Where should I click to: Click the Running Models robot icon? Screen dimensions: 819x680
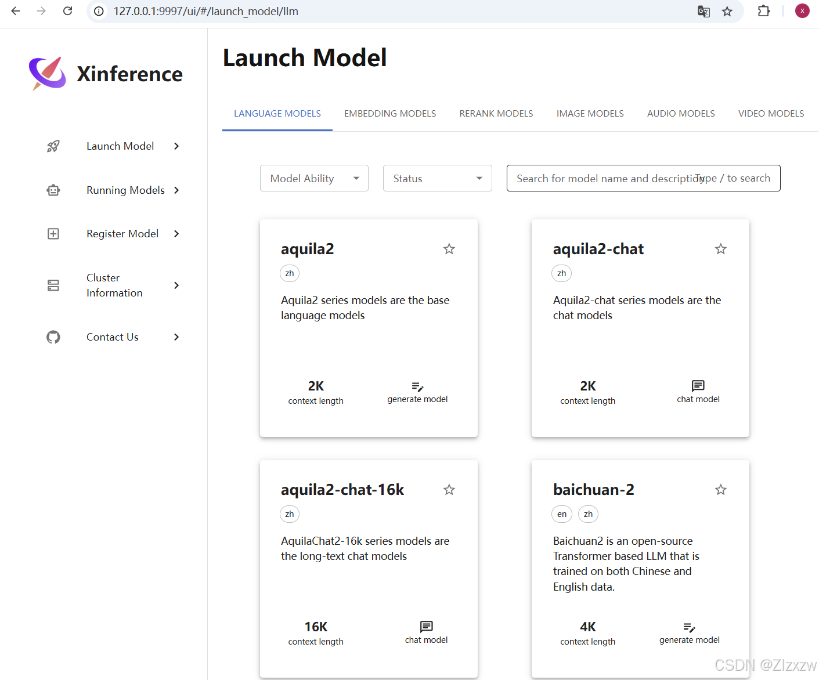coord(53,190)
